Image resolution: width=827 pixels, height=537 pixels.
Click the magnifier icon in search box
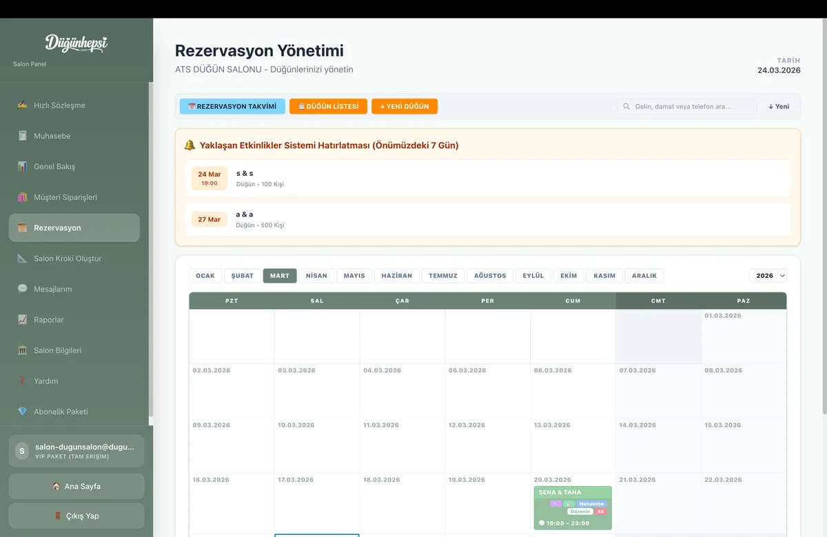(x=626, y=107)
